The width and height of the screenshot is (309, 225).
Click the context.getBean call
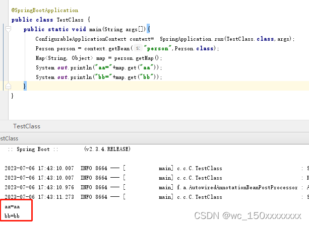click(108, 48)
